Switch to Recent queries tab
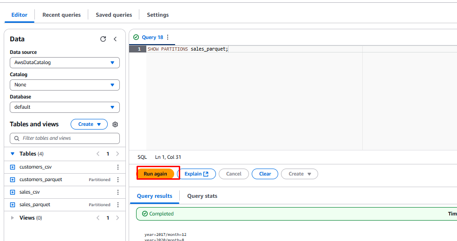The image size is (457, 241). point(61,15)
